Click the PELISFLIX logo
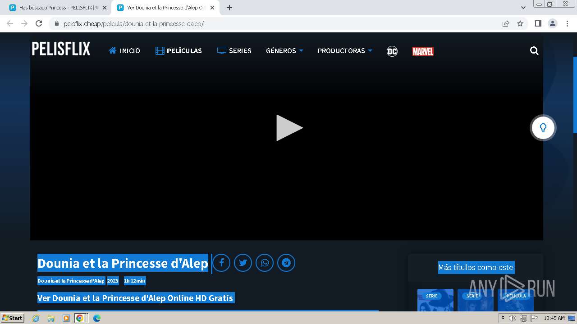This screenshot has width=577, height=324. click(61, 49)
